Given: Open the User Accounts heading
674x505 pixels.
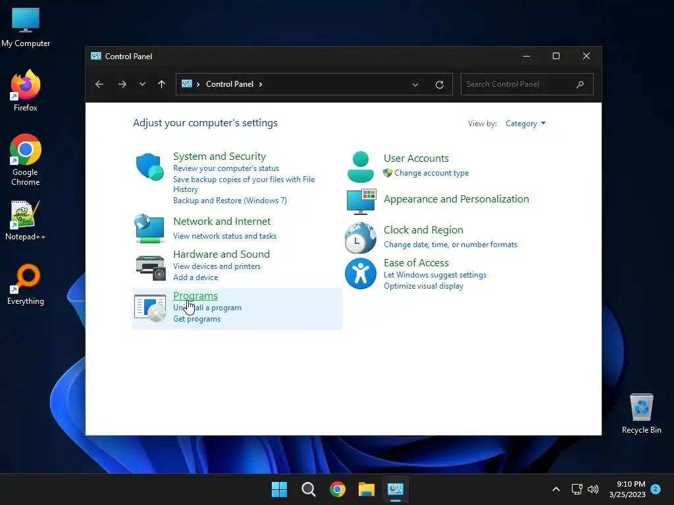Looking at the screenshot, I should click(416, 158).
